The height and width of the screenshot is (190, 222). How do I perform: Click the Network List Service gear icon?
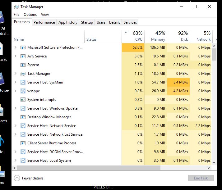pyautogui.click(x=23, y=134)
